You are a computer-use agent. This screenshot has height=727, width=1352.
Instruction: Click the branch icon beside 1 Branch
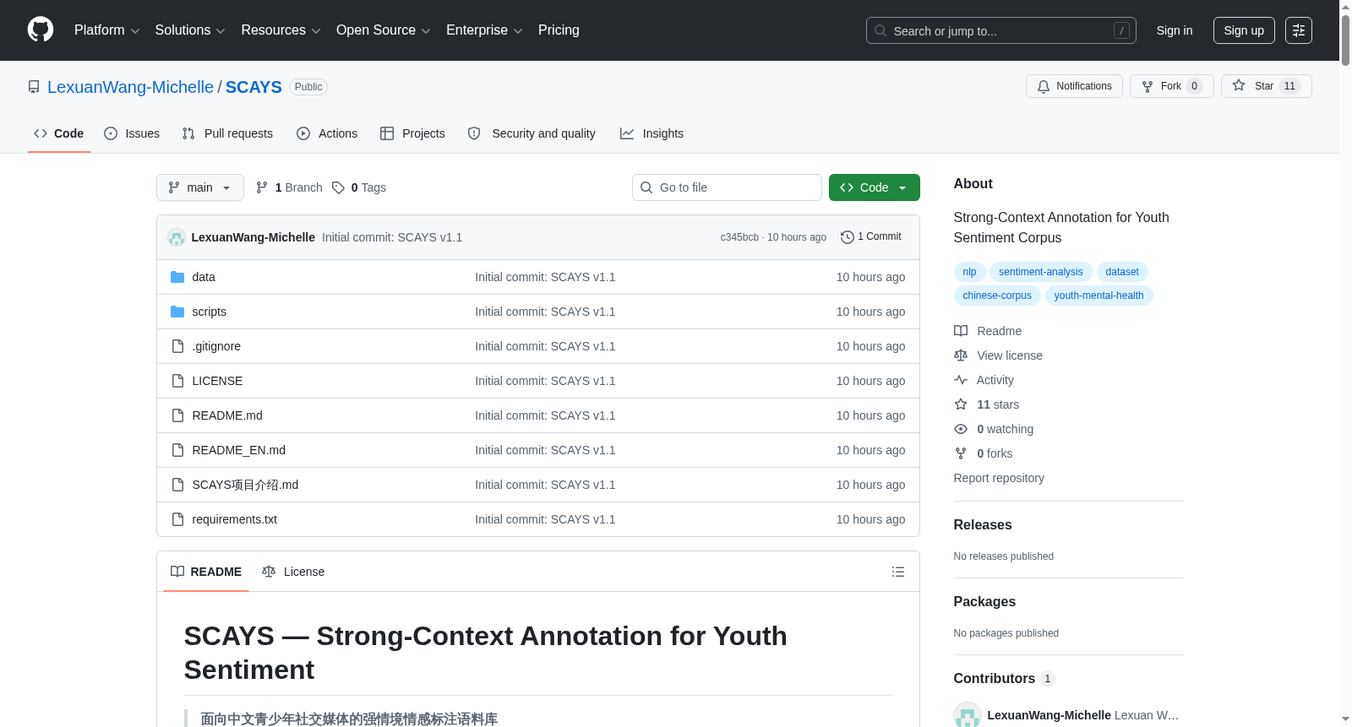(262, 187)
